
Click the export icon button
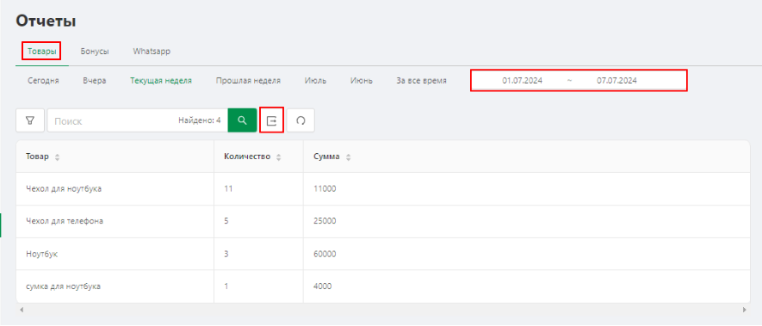(272, 120)
